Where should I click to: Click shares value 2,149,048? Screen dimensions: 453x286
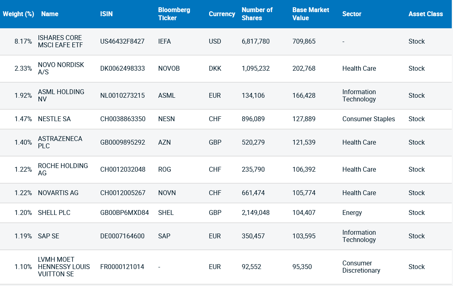[x=256, y=212]
